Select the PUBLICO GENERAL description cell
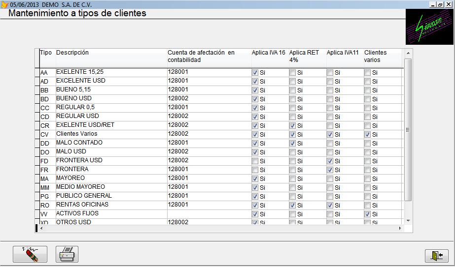 [x=111, y=196]
